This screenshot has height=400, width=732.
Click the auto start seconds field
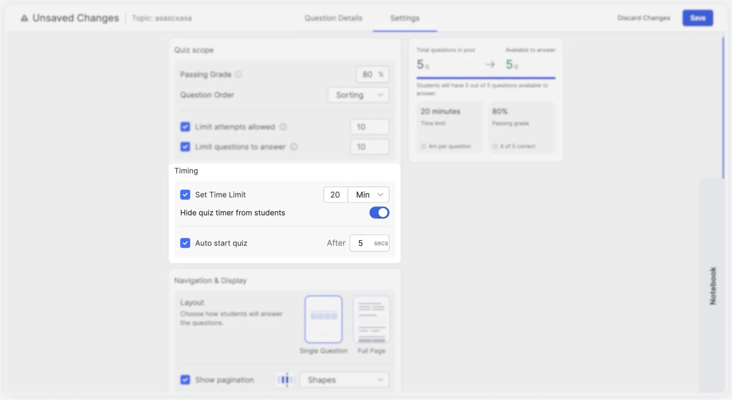369,243
